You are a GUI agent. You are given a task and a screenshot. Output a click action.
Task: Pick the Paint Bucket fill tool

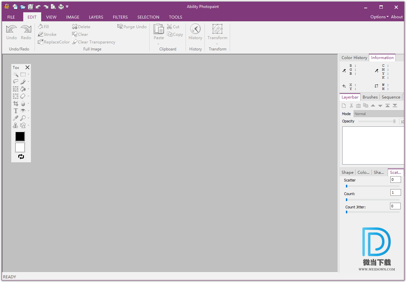coord(23,89)
